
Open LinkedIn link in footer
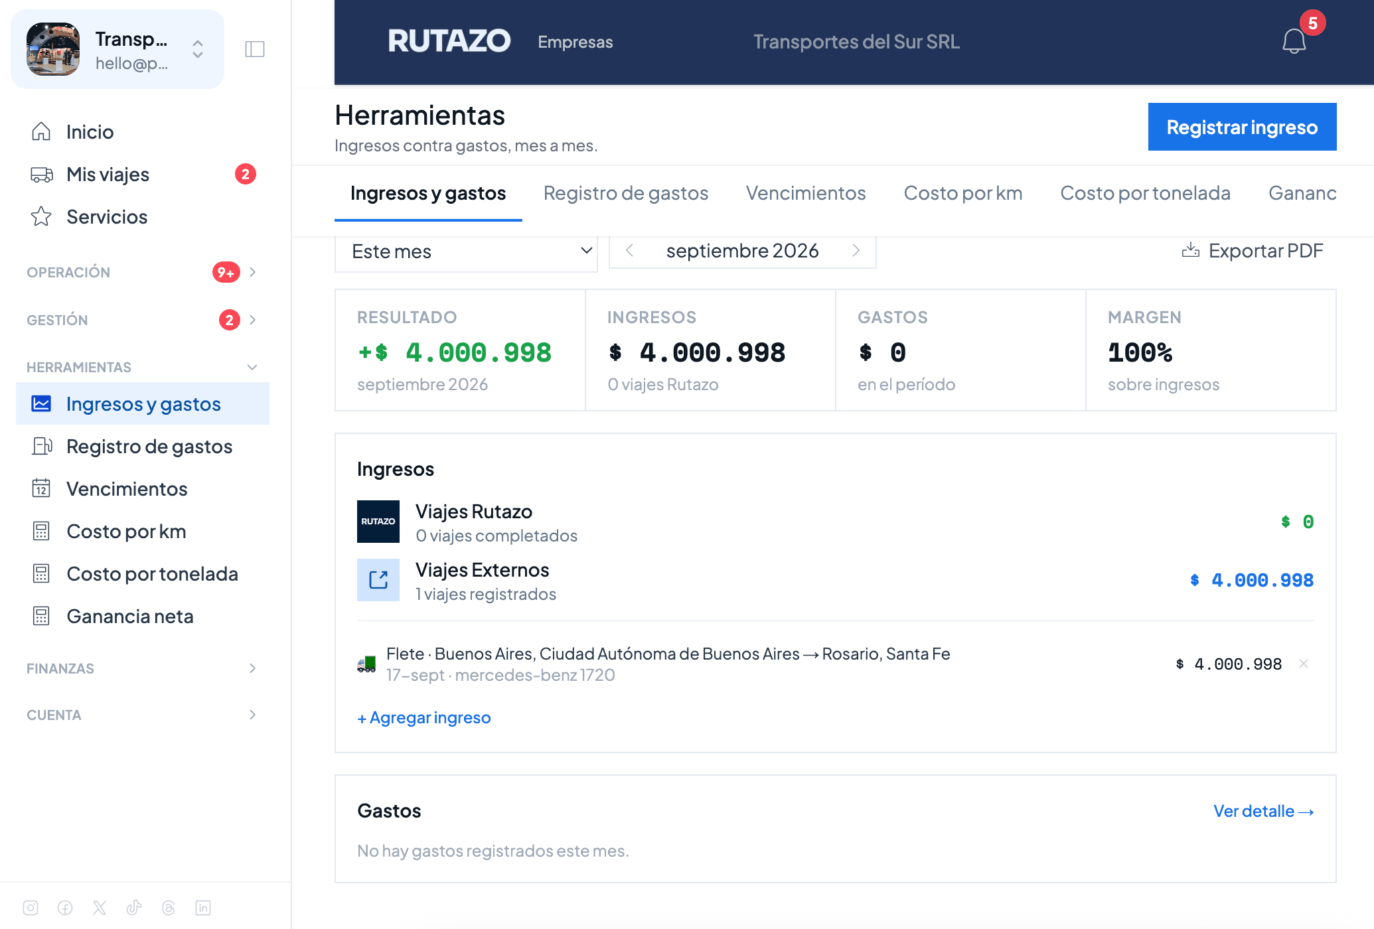tap(203, 908)
